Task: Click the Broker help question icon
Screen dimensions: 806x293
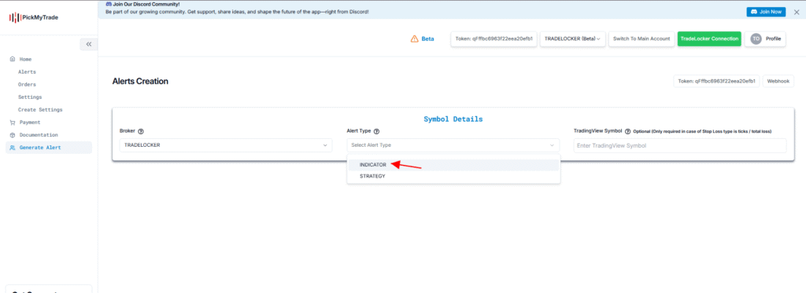Action: pos(141,131)
